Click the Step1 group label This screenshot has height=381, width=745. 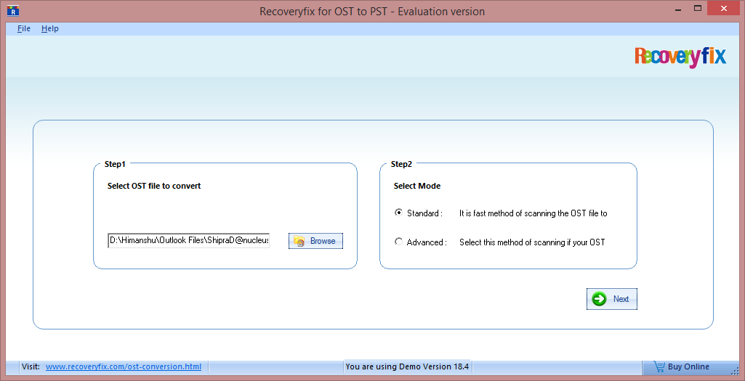click(x=115, y=164)
